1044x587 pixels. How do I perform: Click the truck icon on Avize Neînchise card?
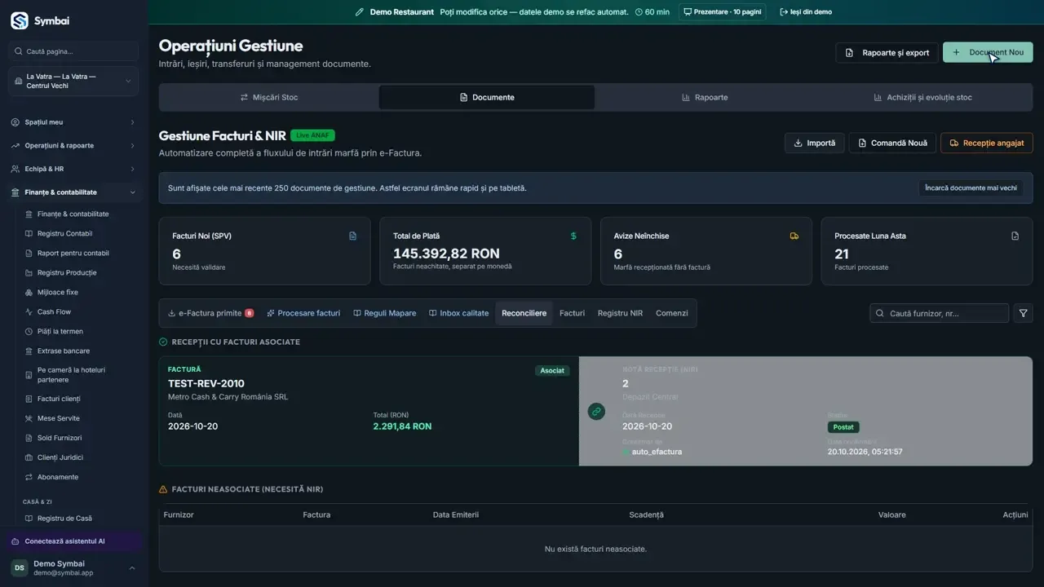tap(794, 236)
